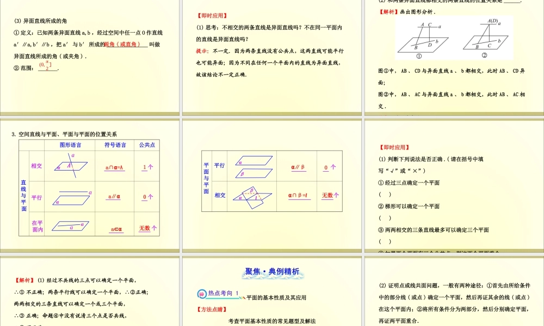This screenshot has height=326, width=544.
Task: Click the diagram of line a crossing plane α
Action: pos(71,165)
